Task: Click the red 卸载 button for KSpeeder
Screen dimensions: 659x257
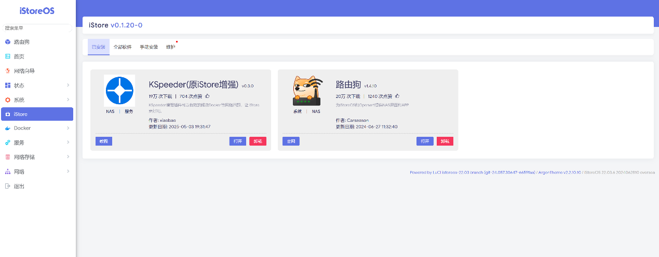Action: point(258,141)
